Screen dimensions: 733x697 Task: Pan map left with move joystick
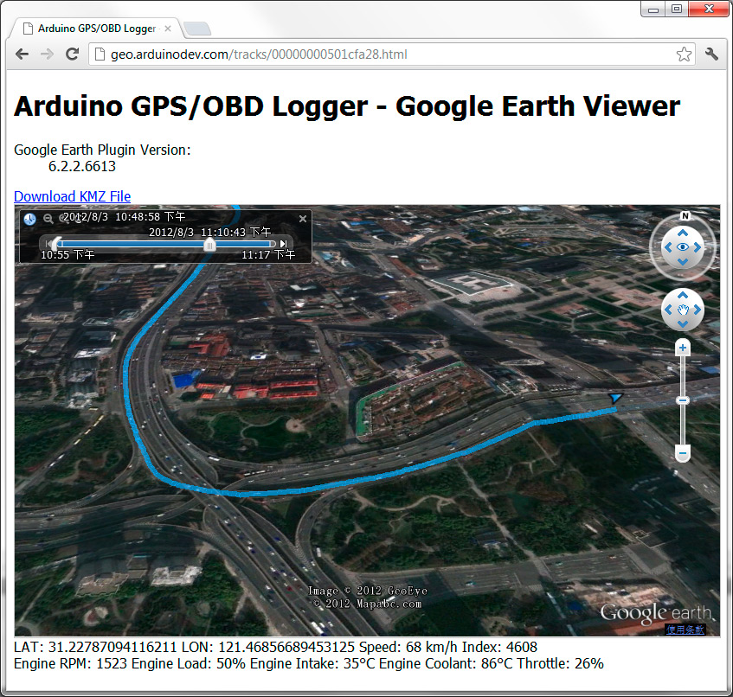668,310
